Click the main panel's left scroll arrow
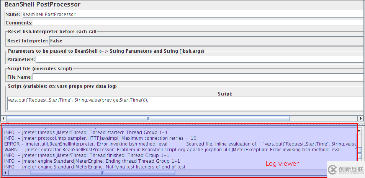 click(4, 118)
